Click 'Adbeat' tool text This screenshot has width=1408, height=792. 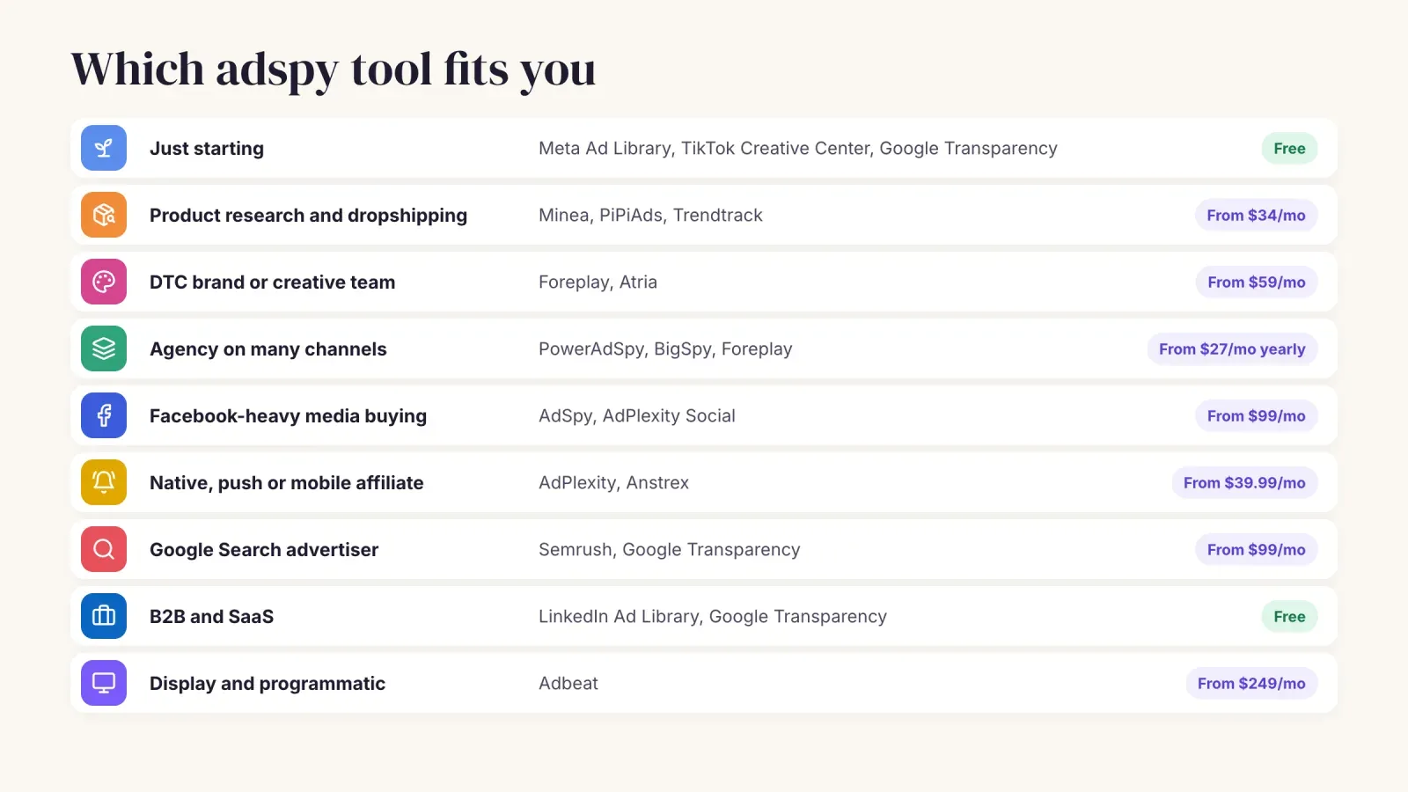point(568,684)
